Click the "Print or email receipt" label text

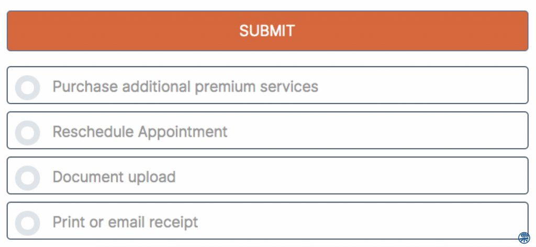click(125, 222)
